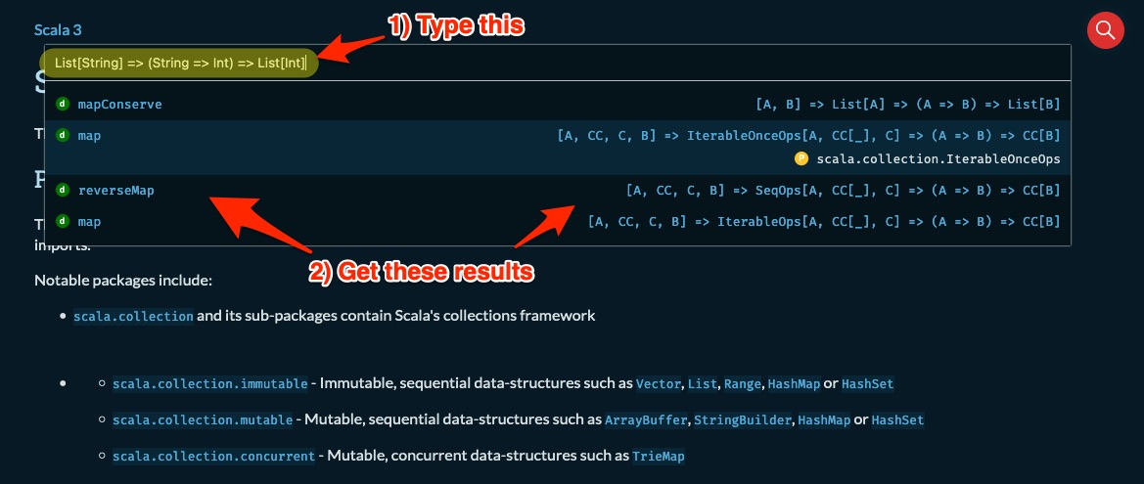
Task: Click the green 'd' icon beside mapConserve
Action: [x=63, y=105]
